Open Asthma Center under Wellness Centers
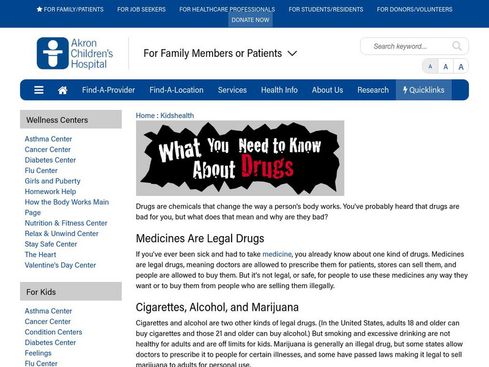Screen dimensions: 489x367 (x=48, y=139)
